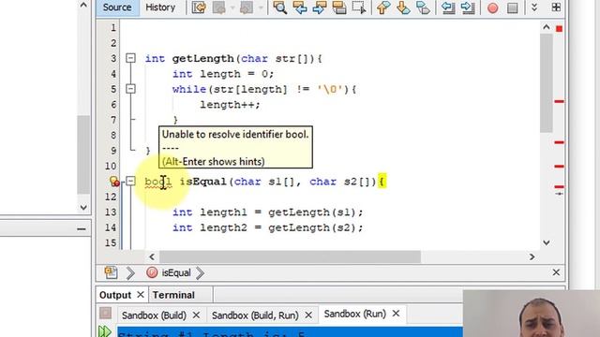
Task: Click line number 13 in the gutter
Action: 111,212
